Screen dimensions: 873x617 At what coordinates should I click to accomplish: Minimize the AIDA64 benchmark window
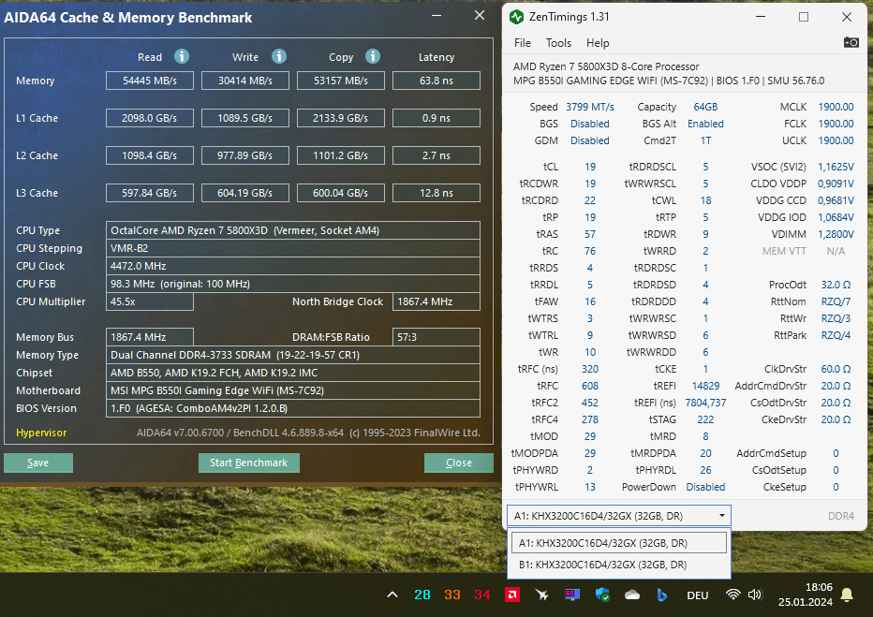point(436,16)
